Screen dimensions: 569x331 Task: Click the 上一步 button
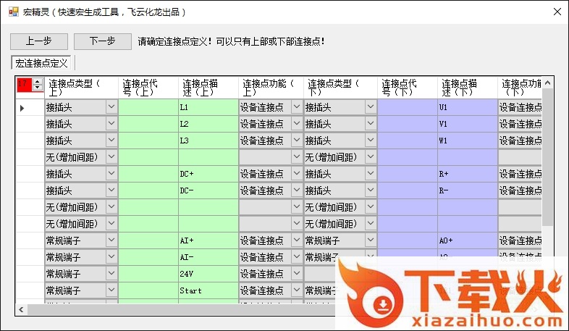pos(39,41)
